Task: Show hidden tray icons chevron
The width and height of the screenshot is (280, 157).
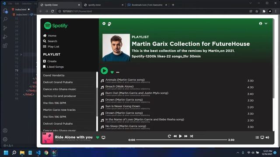Action: point(238,153)
